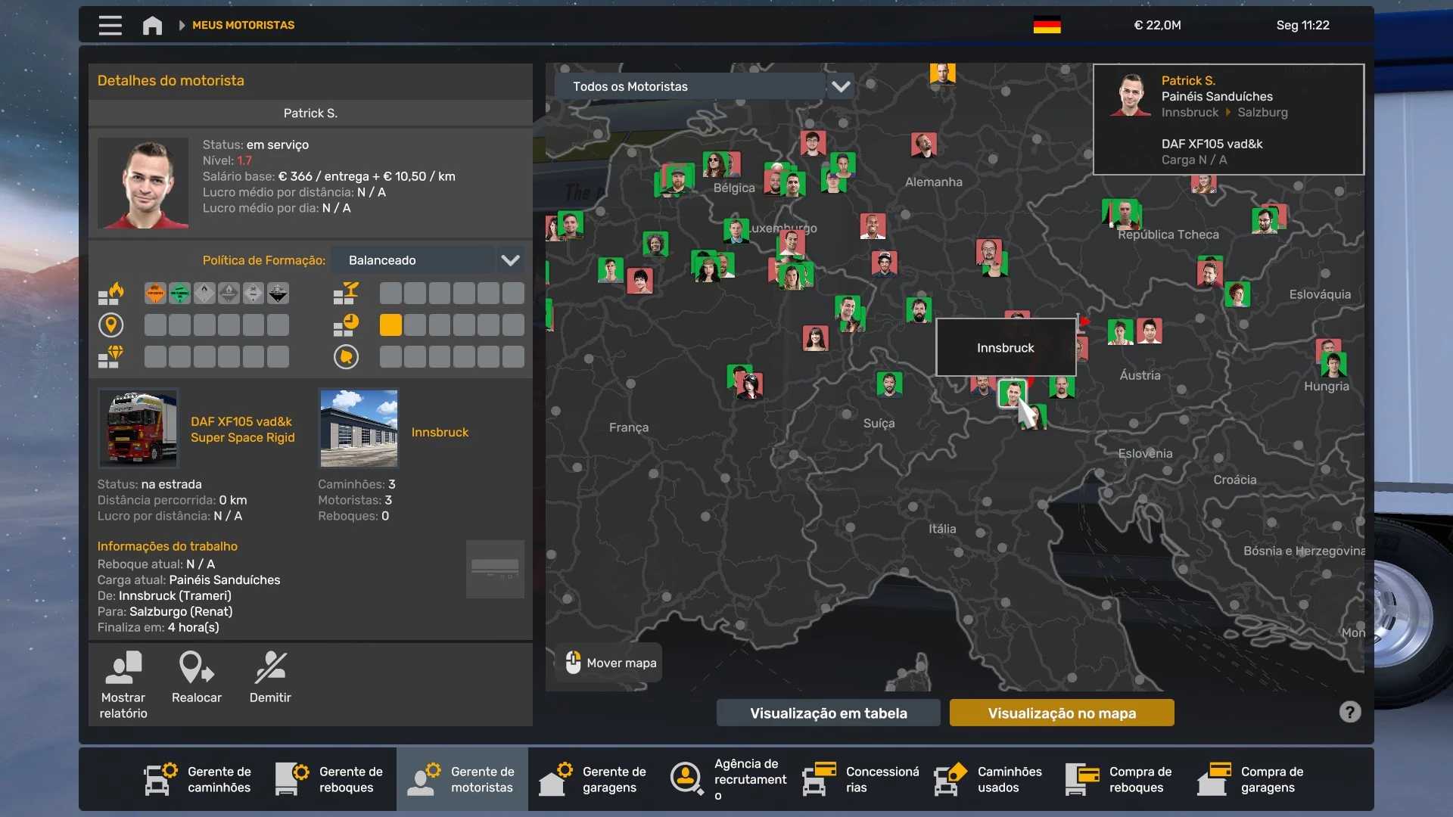Click the DAF truck thumbnail
This screenshot has height=817, width=1453.
[138, 428]
